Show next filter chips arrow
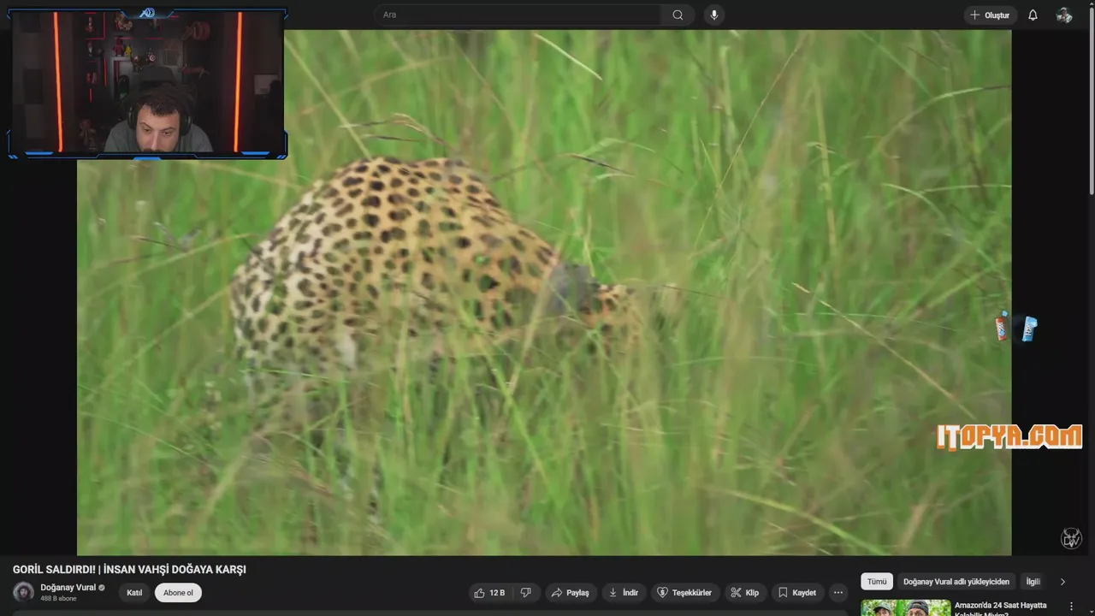This screenshot has height=616, width=1095. click(1062, 582)
